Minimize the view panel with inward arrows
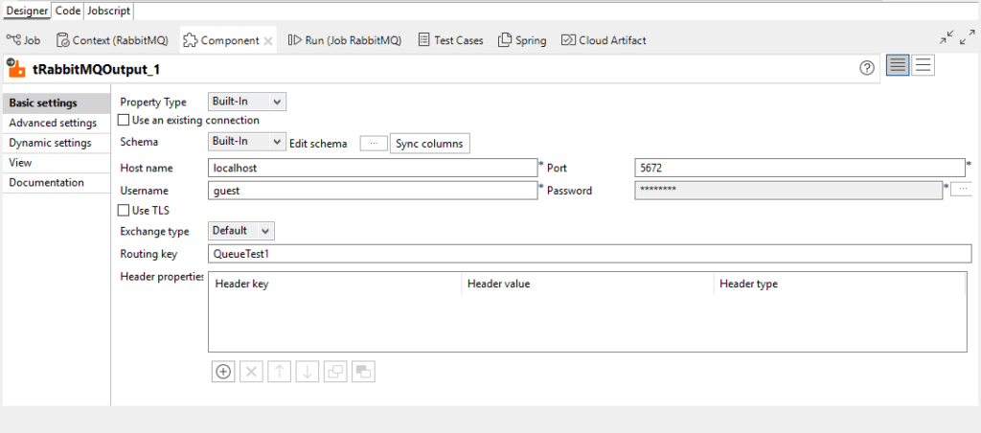Screen dimensions: 981x433 947,38
